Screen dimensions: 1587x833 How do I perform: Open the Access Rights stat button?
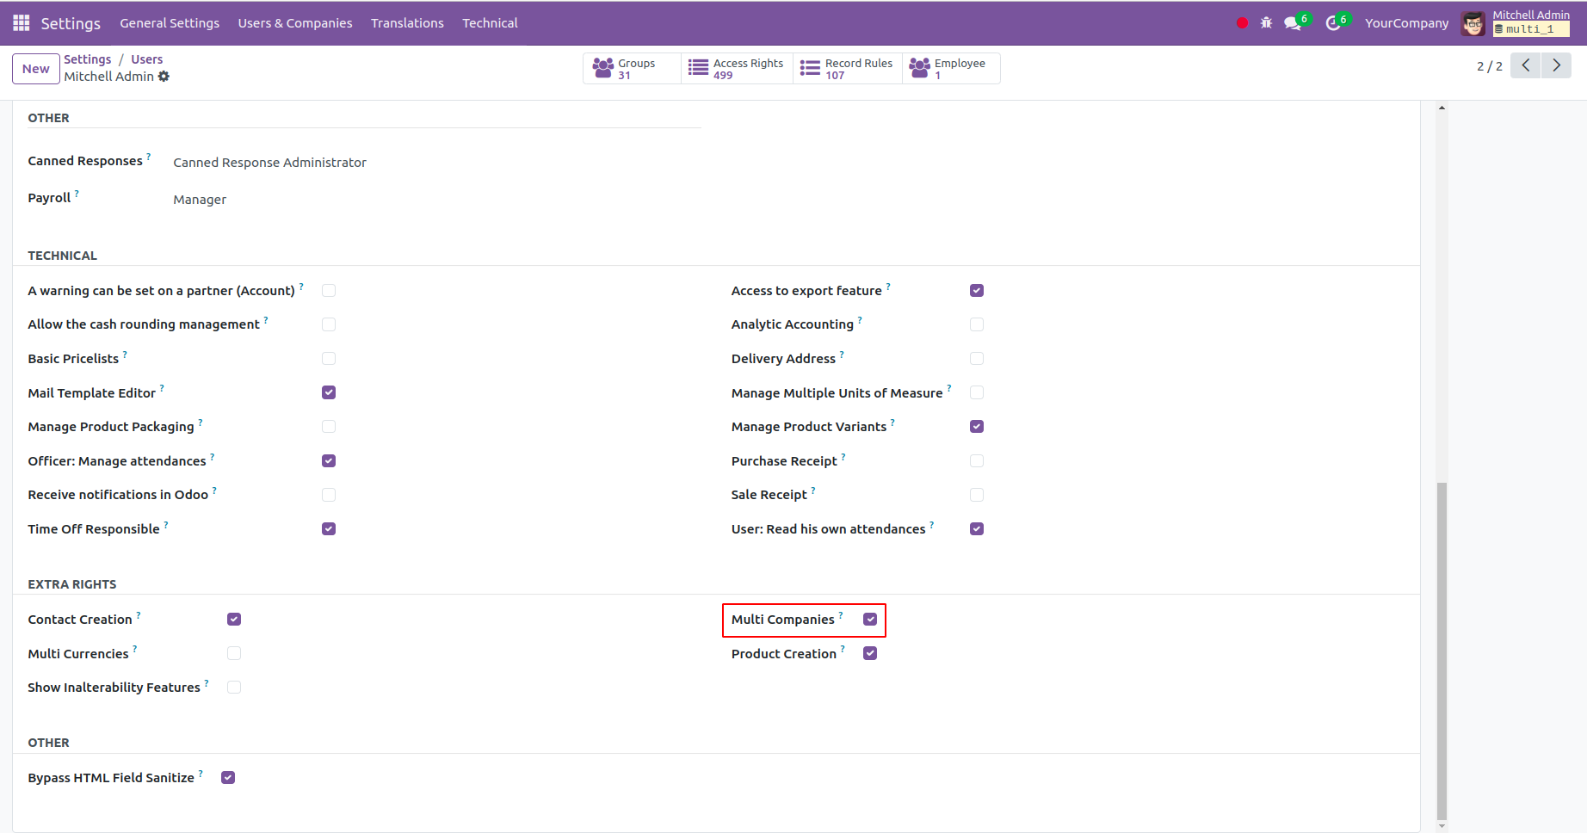(x=737, y=69)
